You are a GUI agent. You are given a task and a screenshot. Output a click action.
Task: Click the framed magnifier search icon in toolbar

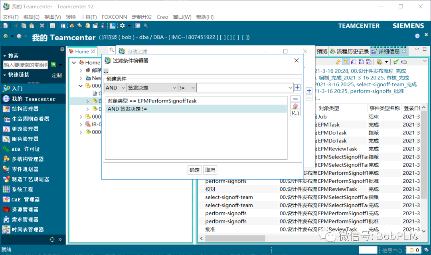(138, 26)
